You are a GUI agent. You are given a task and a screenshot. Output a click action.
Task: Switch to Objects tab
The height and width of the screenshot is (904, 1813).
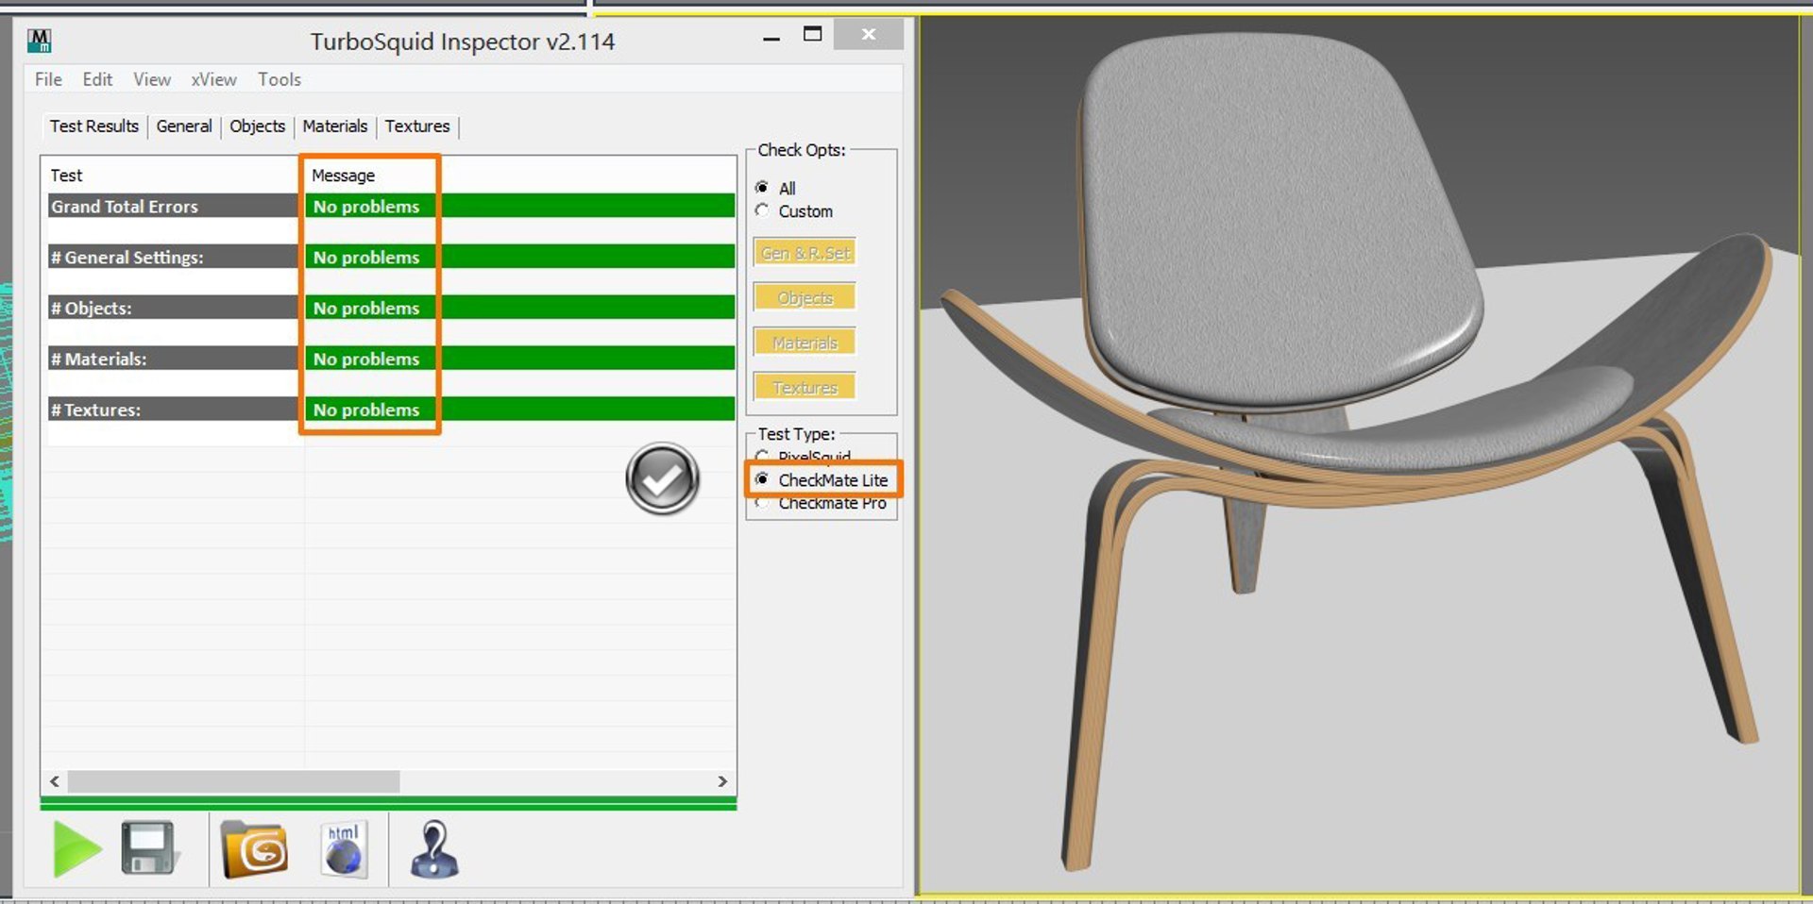click(x=257, y=126)
